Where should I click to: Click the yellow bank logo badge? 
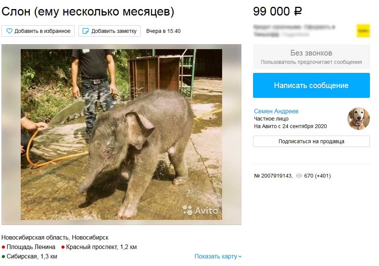coord(363,31)
